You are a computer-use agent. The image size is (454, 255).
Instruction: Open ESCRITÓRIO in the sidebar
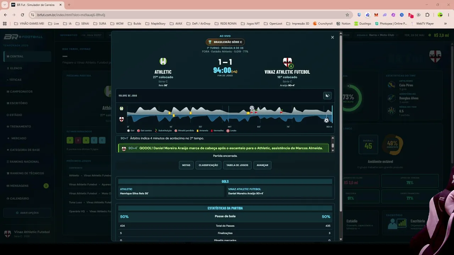pyautogui.click(x=27, y=103)
